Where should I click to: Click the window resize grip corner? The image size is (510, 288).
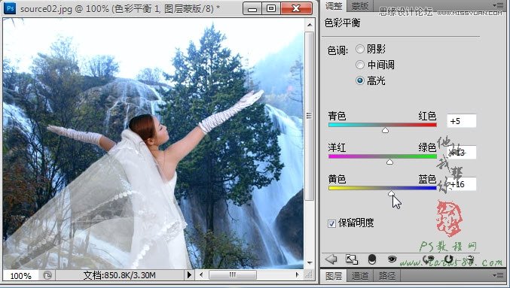click(x=309, y=275)
